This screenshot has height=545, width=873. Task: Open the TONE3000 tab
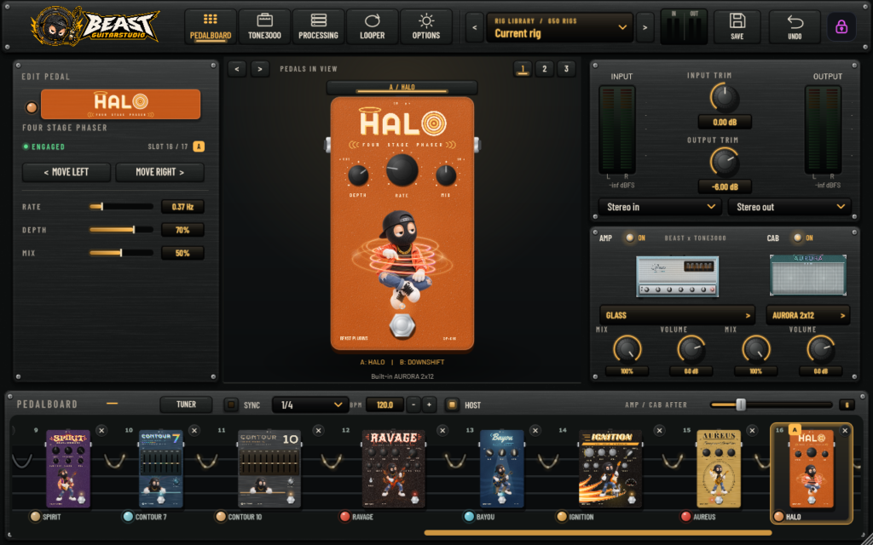[264, 26]
